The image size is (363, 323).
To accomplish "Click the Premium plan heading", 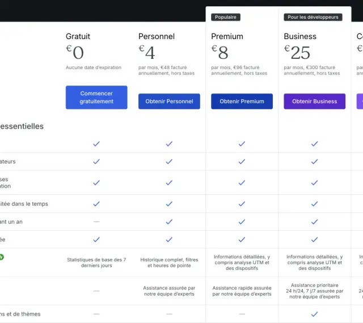I will (x=227, y=36).
